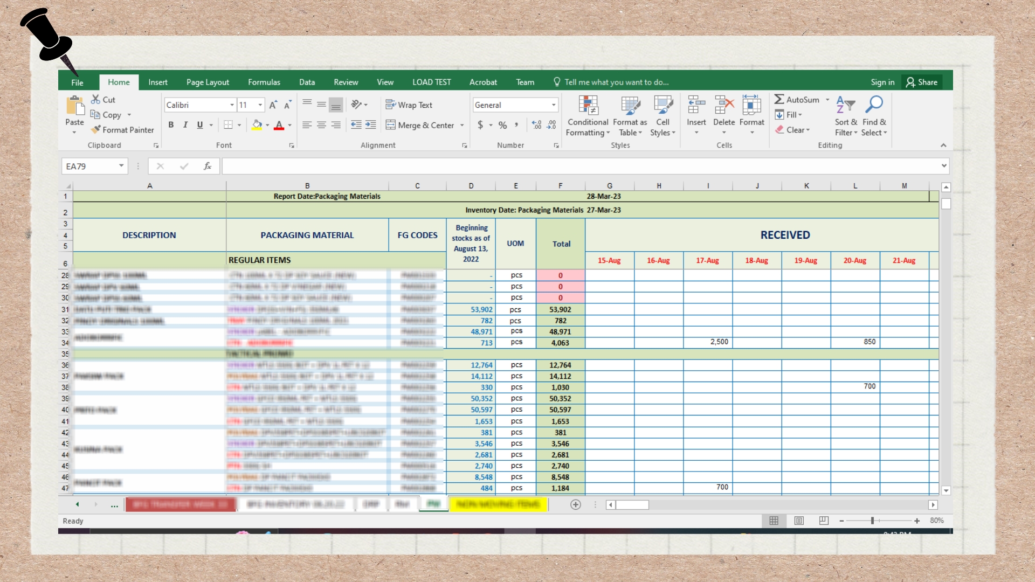Click the AutoSum icon

(779, 100)
